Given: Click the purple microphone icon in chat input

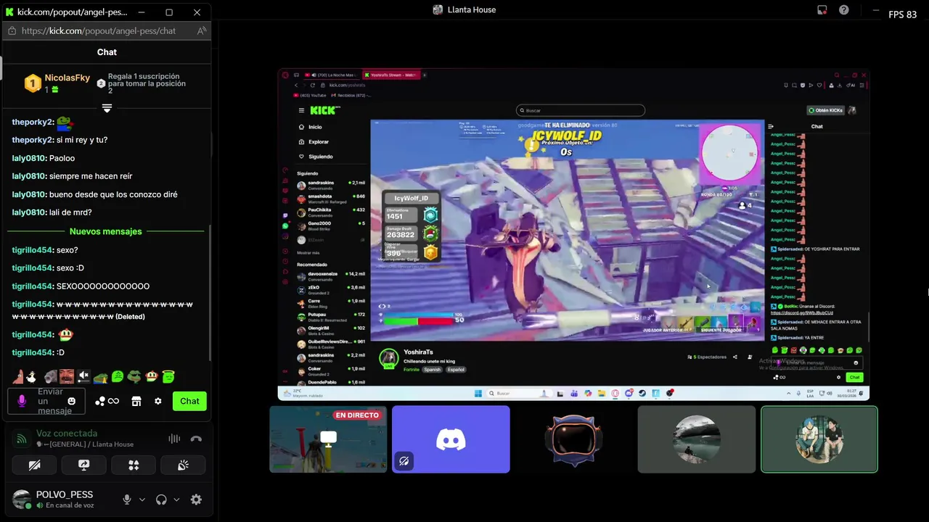Looking at the screenshot, I should [22, 401].
